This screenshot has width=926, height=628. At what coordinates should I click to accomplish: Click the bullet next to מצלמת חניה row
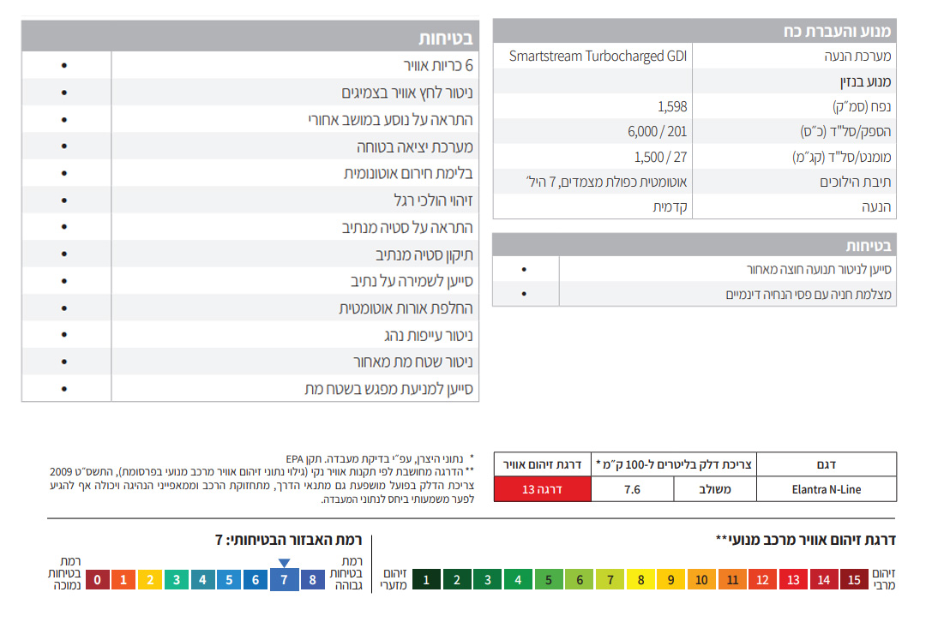pyautogui.click(x=525, y=294)
